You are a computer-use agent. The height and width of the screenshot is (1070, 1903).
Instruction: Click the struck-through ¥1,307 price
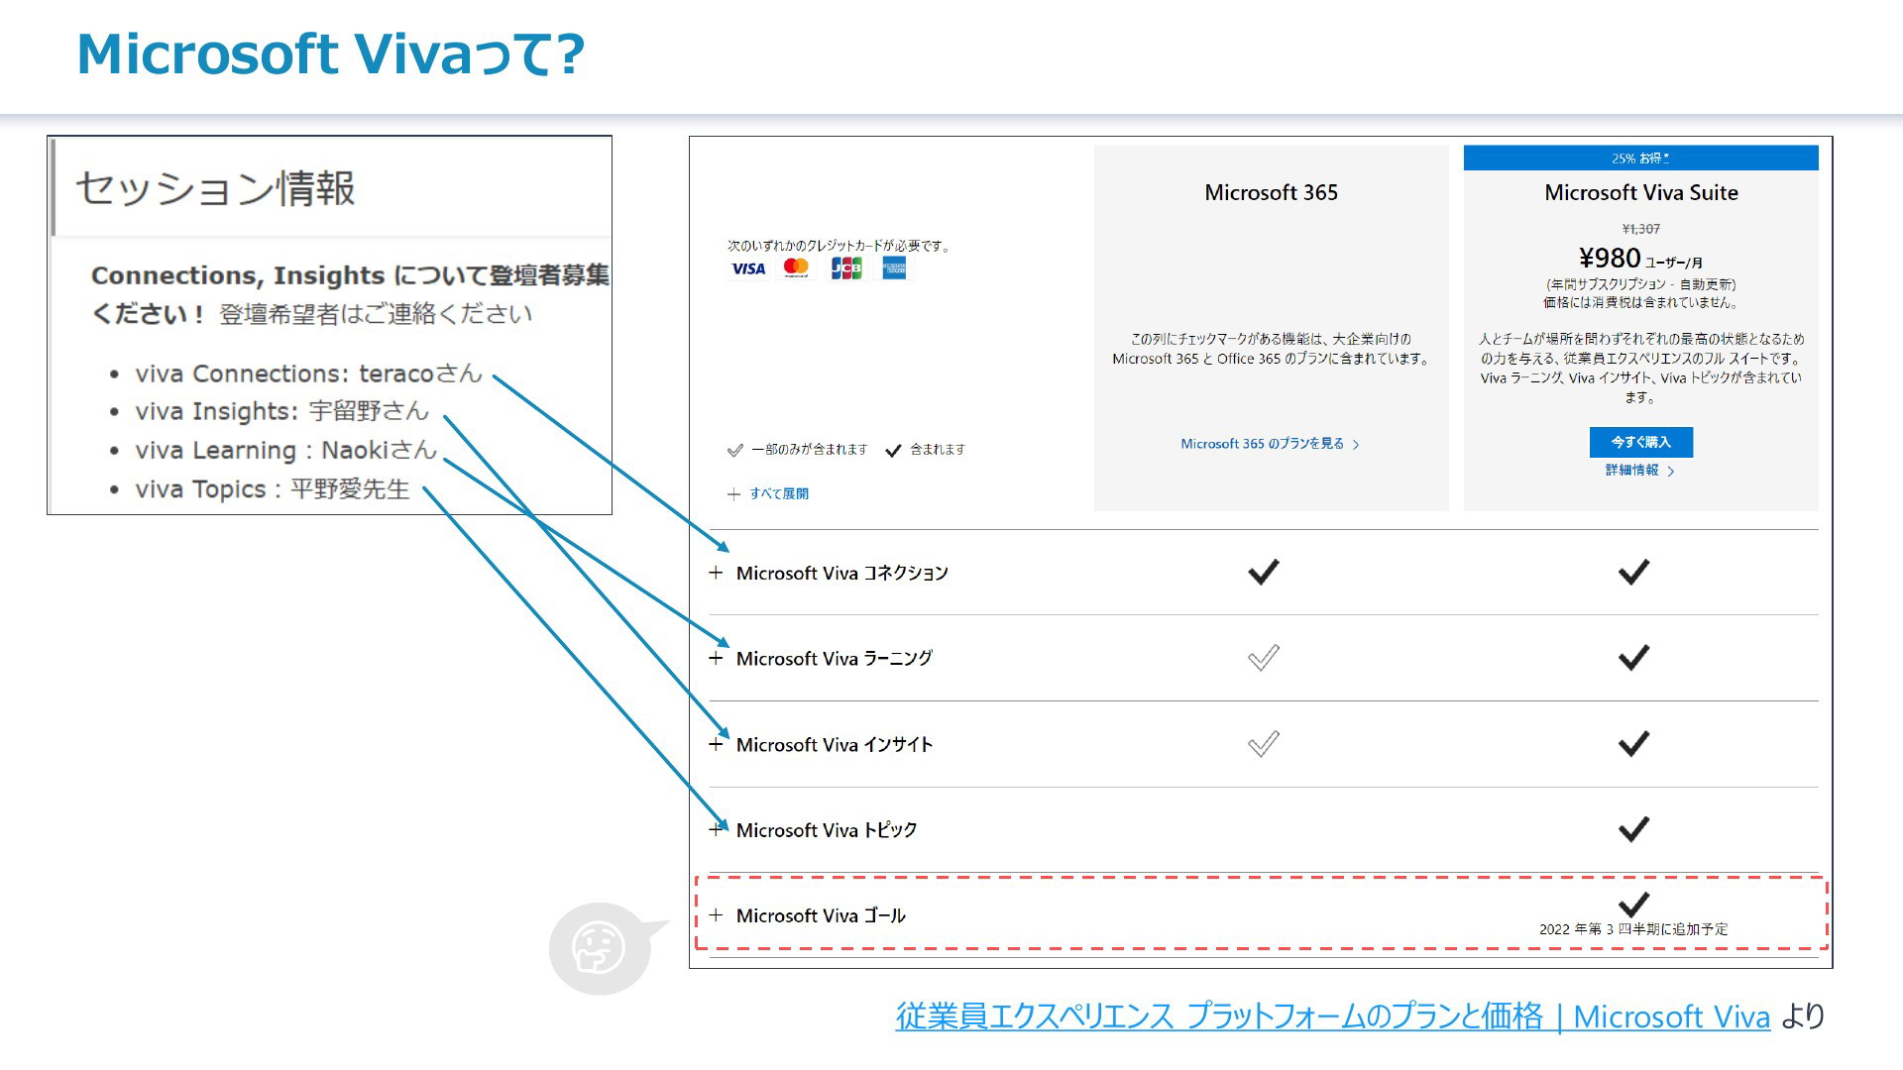pos(1641,229)
